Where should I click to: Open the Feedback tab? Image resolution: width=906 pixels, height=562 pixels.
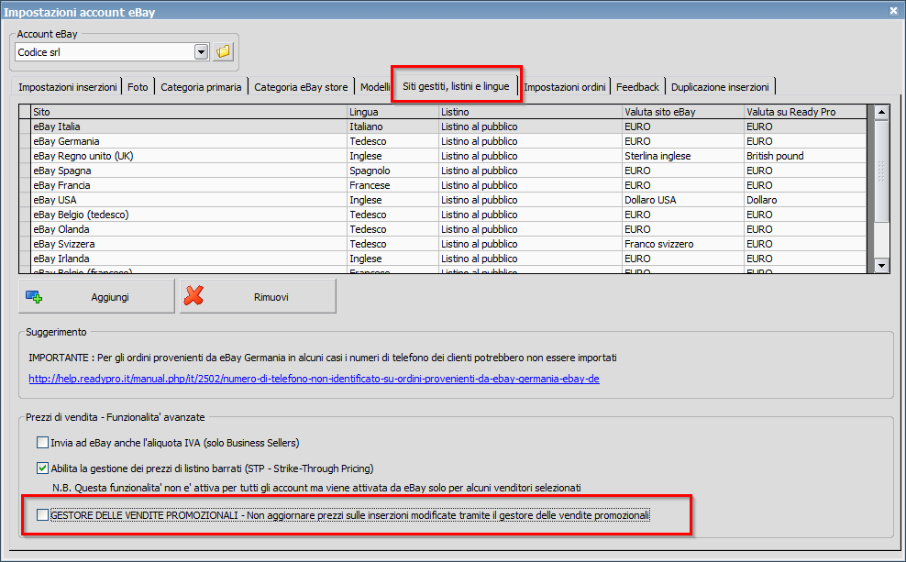(x=637, y=87)
